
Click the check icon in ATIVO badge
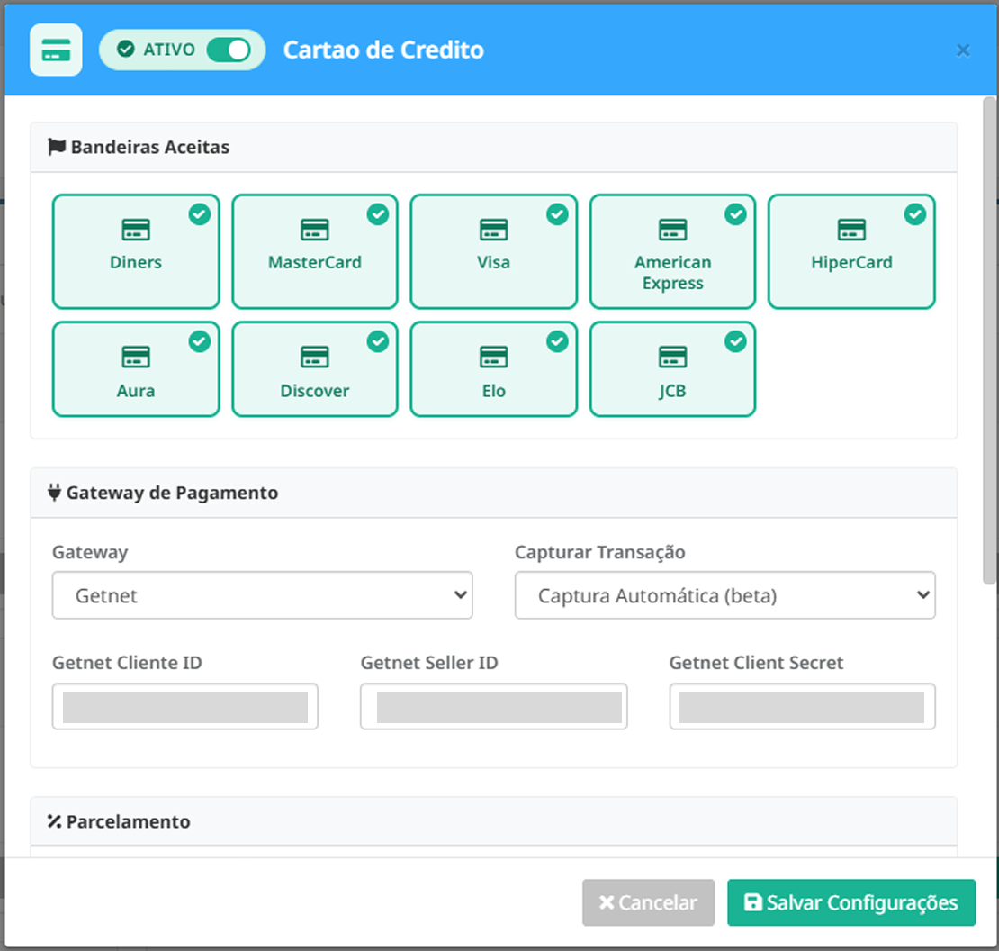coord(126,49)
